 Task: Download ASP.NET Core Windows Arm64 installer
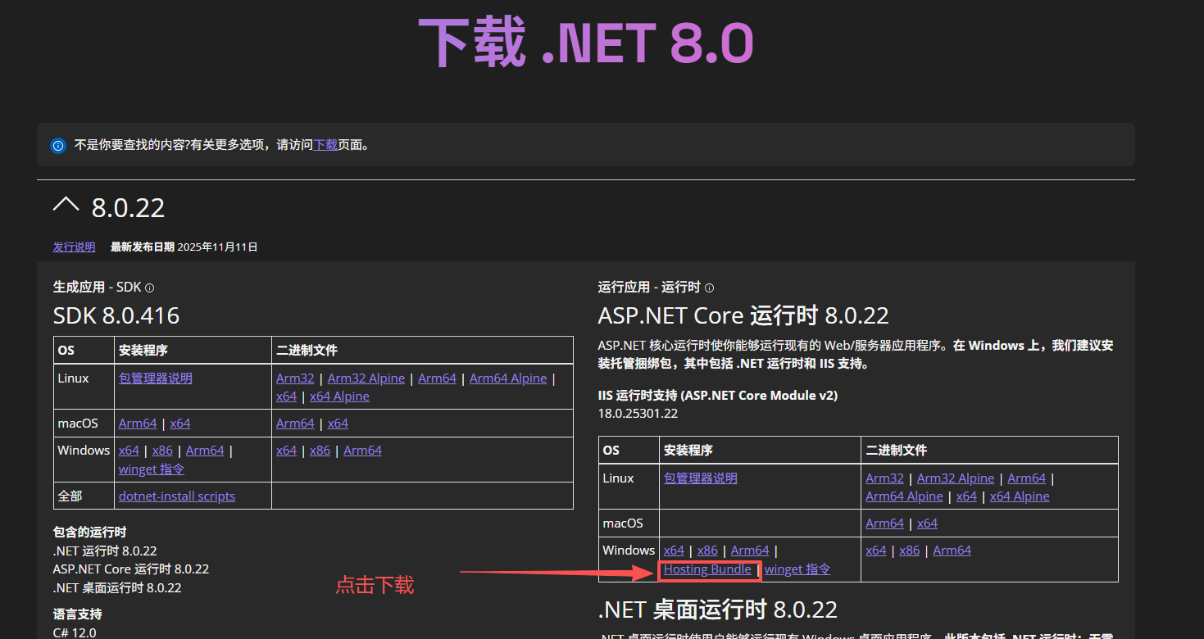[750, 551]
